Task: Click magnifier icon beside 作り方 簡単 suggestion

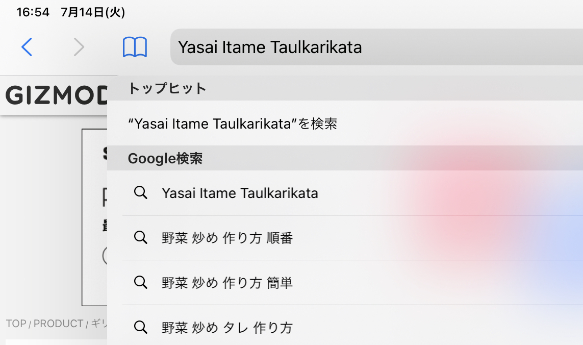Action: [x=141, y=282]
